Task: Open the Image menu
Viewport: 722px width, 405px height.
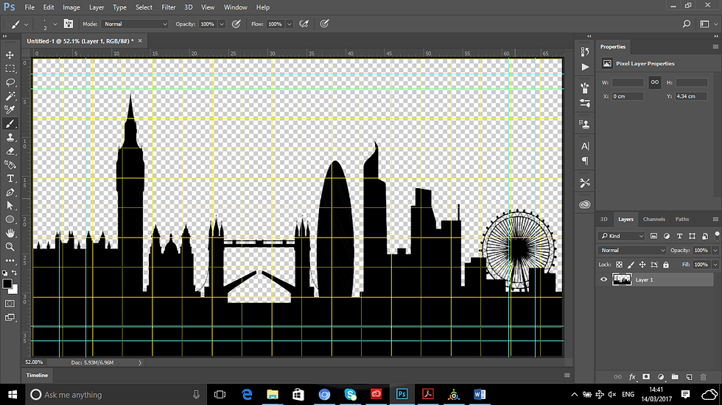Action: [71, 7]
